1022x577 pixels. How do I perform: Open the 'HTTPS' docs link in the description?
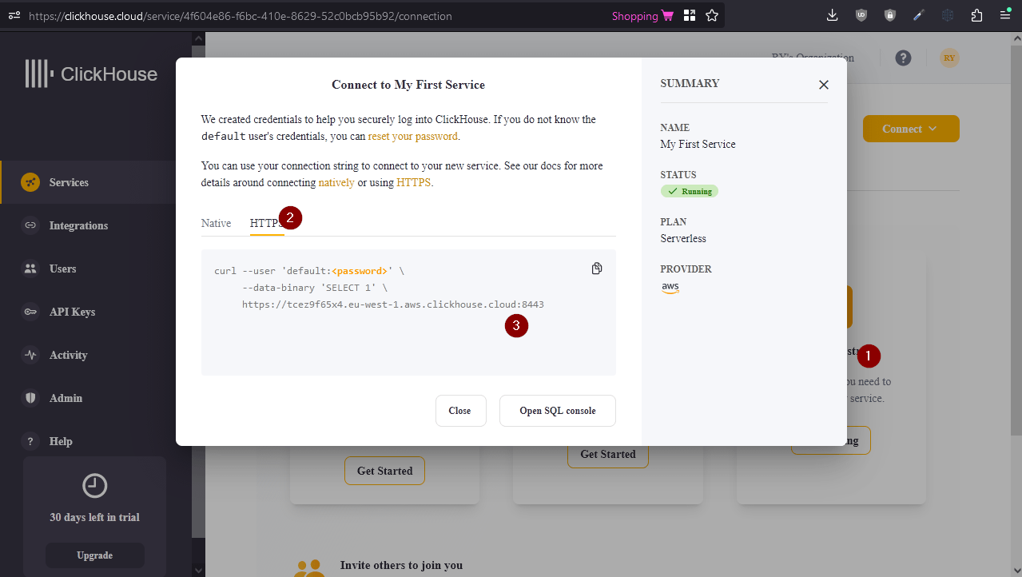414,182
